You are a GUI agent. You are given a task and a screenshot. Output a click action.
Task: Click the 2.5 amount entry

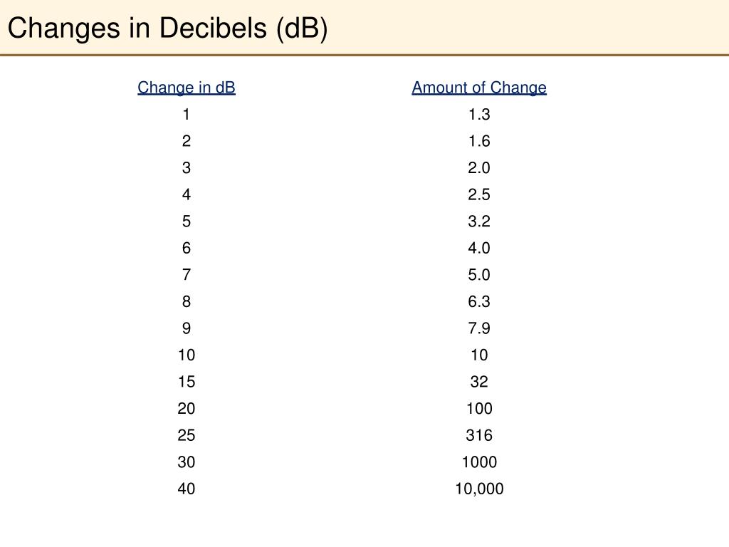(479, 194)
